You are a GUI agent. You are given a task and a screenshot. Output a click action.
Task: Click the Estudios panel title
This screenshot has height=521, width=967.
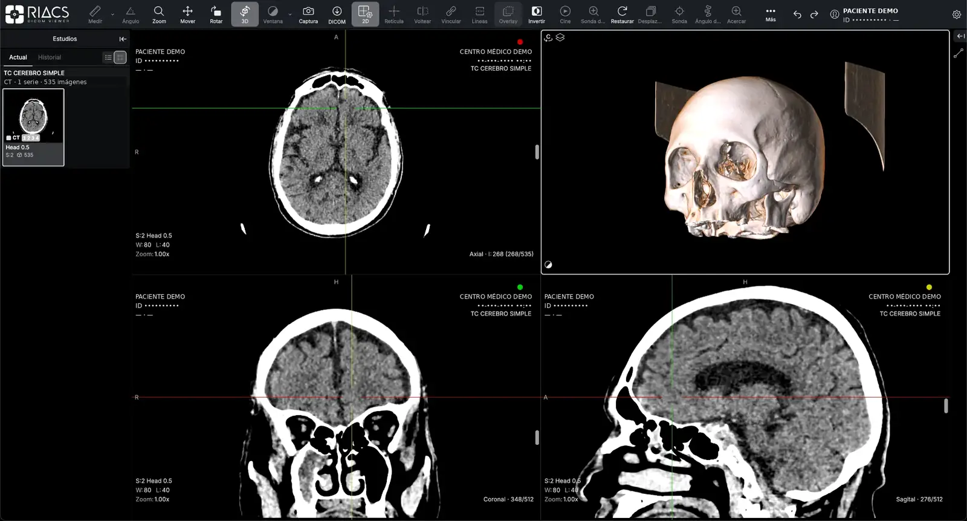pos(65,39)
